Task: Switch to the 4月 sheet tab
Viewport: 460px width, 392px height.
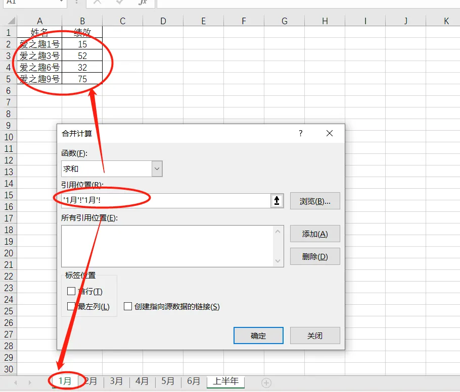Action: pos(142,381)
